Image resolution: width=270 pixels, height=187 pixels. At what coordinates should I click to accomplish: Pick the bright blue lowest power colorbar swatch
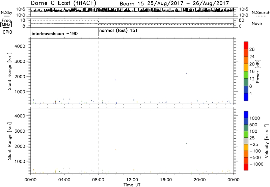click(246, 97)
